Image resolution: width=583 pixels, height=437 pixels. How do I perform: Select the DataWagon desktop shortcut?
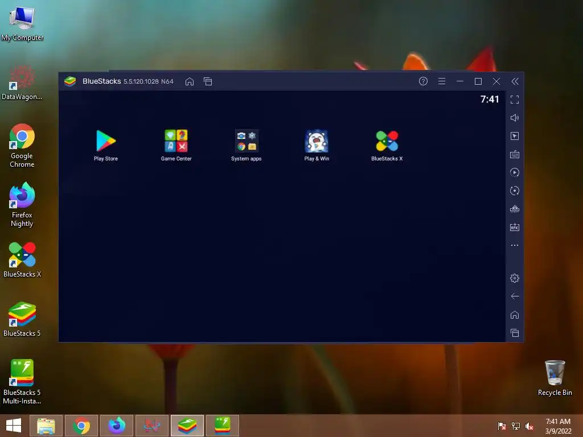[x=22, y=83]
